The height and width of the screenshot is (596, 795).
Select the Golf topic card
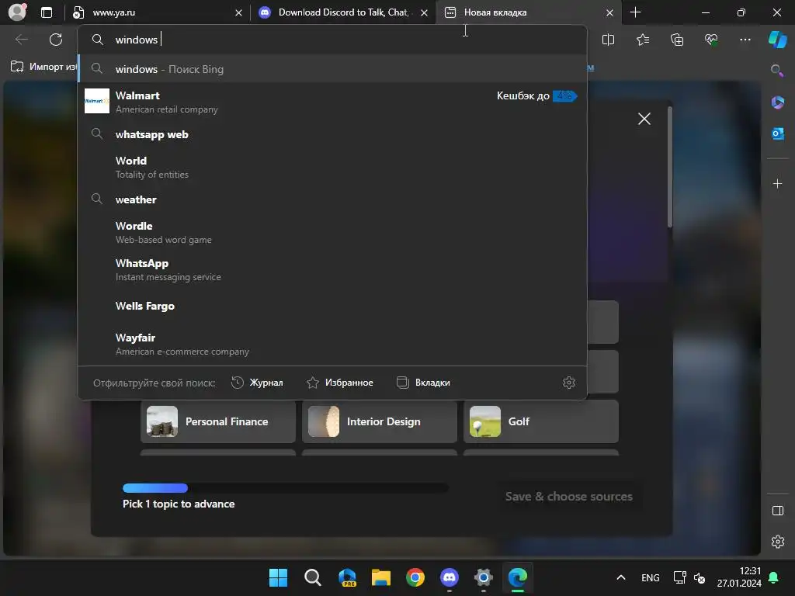541,421
